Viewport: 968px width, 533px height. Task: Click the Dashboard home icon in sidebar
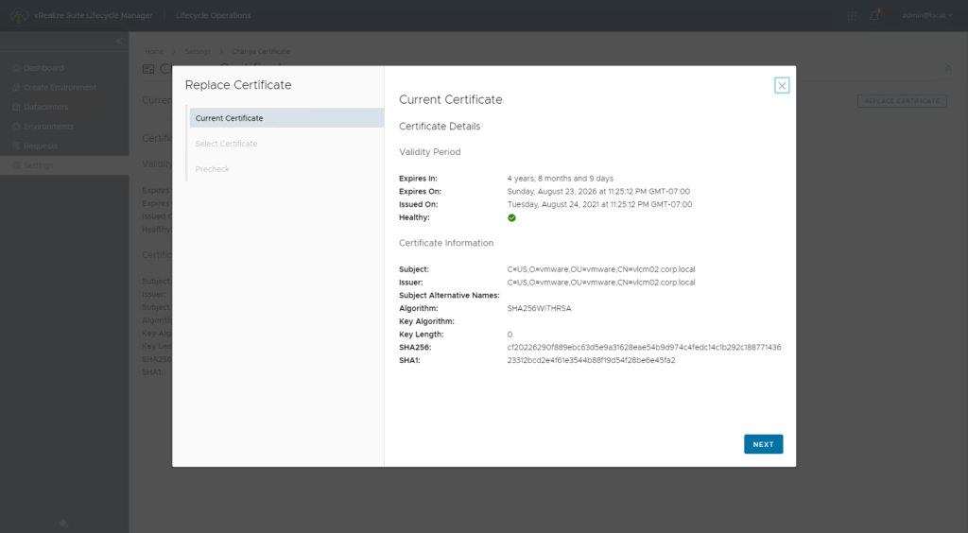(x=14, y=68)
